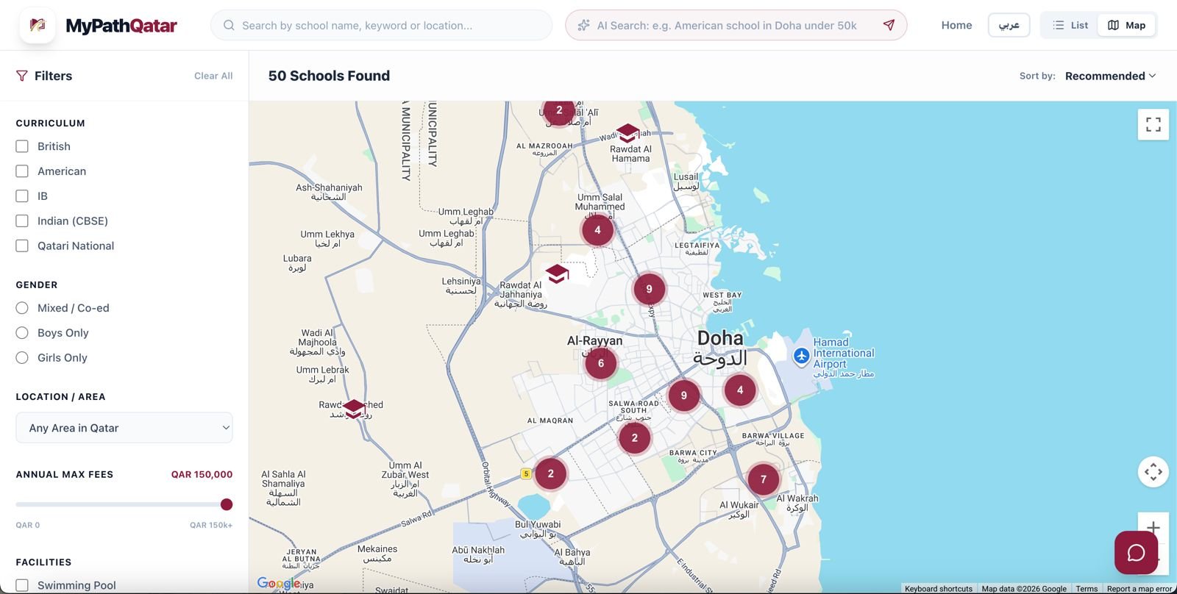Image resolution: width=1177 pixels, height=594 pixels.
Task: Select school marker near Rawdat Al Hamama
Action: (x=627, y=133)
